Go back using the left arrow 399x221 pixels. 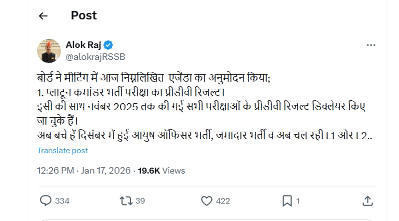[43, 16]
